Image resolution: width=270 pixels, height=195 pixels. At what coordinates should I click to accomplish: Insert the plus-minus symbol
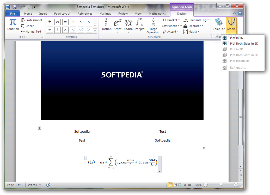tap(50, 22)
